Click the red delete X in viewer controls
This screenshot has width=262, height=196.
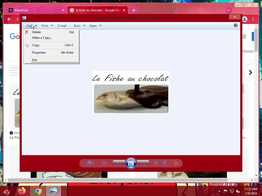(x=176, y=163)
